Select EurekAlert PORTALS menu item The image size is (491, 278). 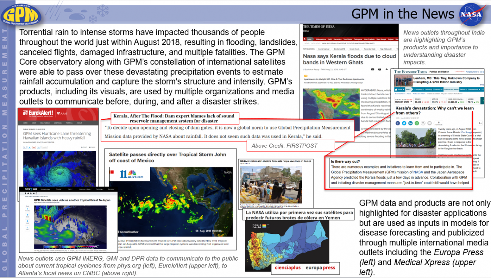coord(69,123)
